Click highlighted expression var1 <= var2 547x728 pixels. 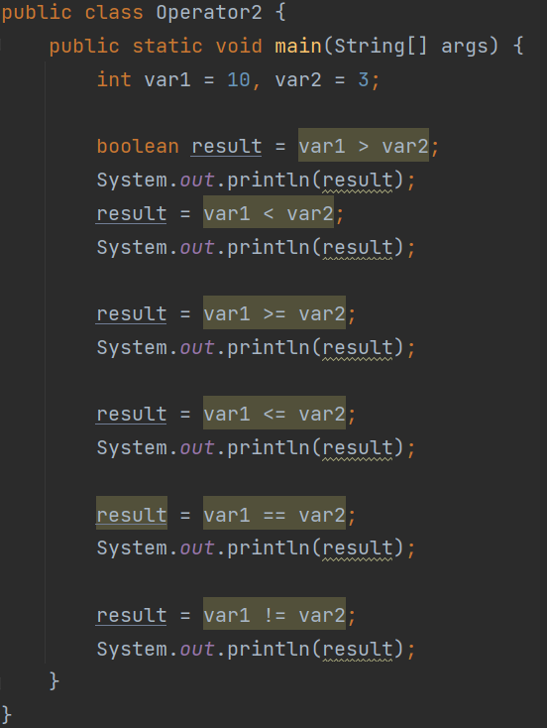tap(274, 413)
